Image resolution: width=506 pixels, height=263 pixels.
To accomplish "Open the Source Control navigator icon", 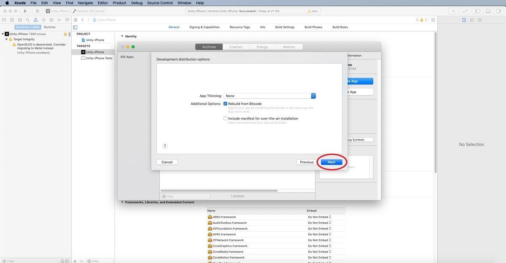I will 12,20.
